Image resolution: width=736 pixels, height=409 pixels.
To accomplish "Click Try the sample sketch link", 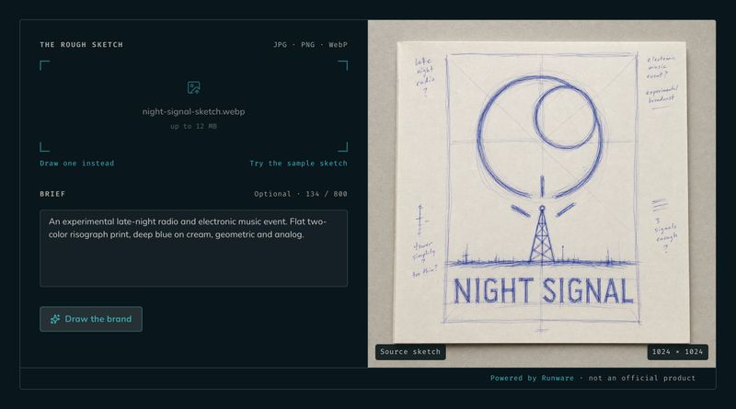I will point(298,164).
